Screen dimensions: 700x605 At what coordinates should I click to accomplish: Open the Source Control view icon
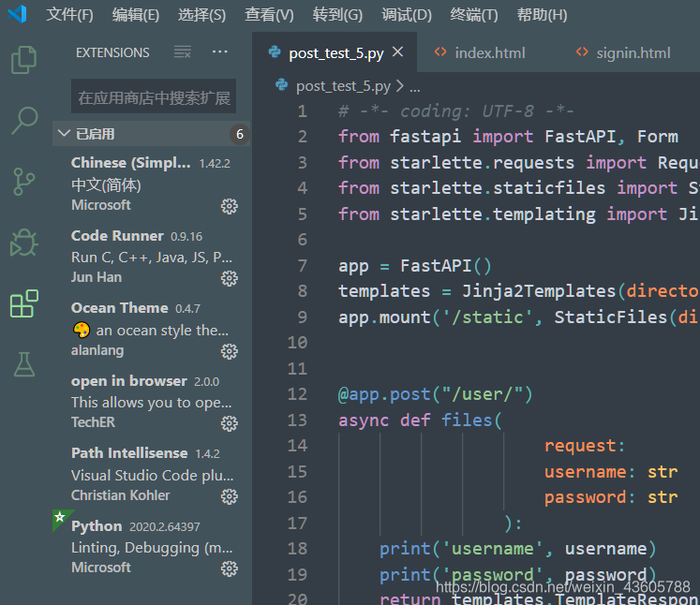coord(23,182)
